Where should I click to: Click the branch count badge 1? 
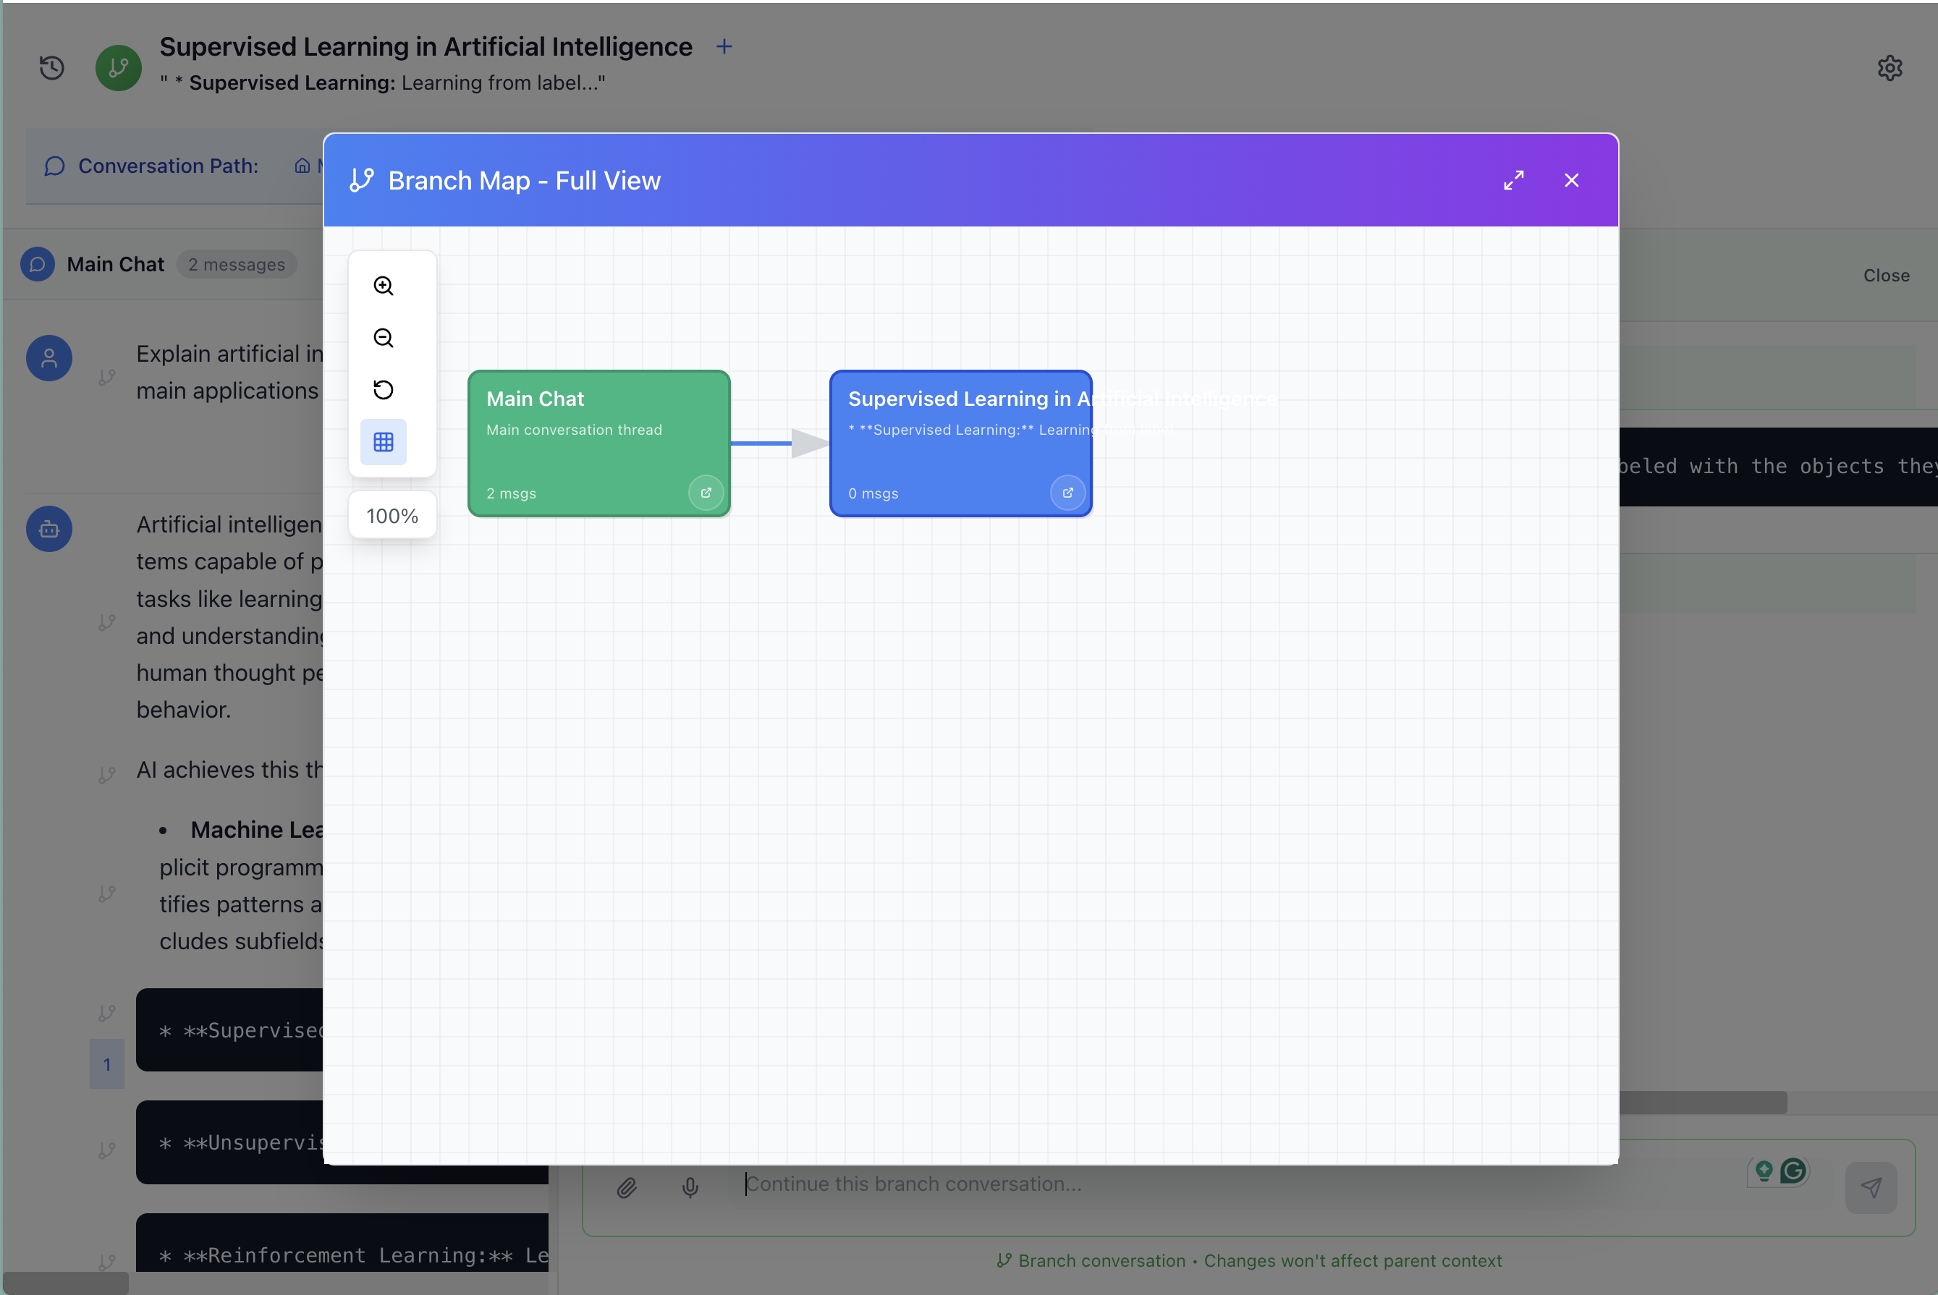(x=106, y=1064)
